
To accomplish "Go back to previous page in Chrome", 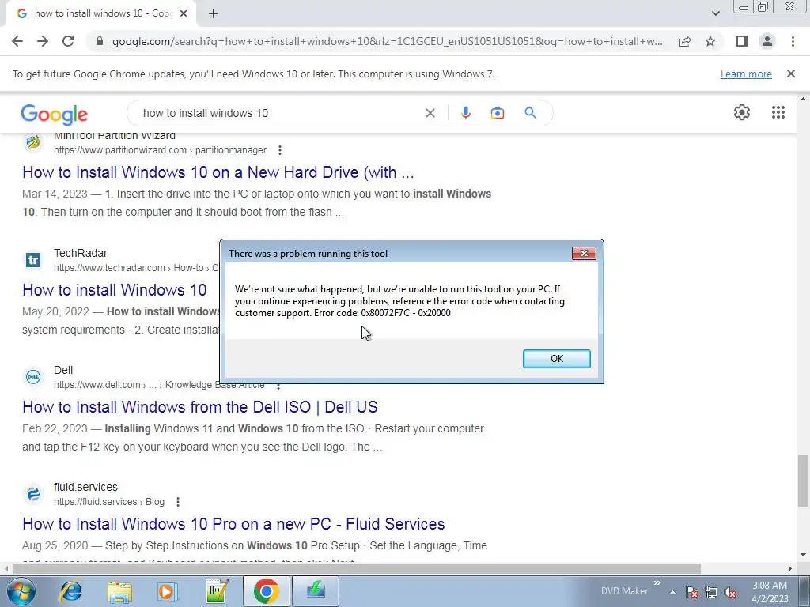I will point(17,41).
